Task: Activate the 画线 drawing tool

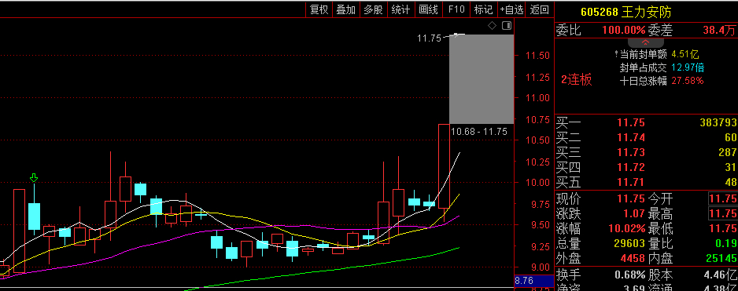Action: [x=428, y=9]
